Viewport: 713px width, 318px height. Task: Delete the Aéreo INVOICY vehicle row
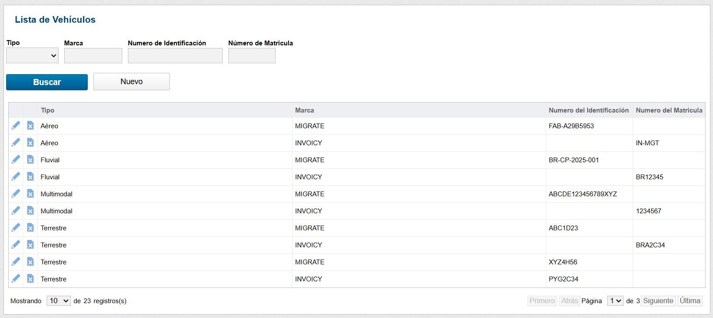click(x=30, y=143)
